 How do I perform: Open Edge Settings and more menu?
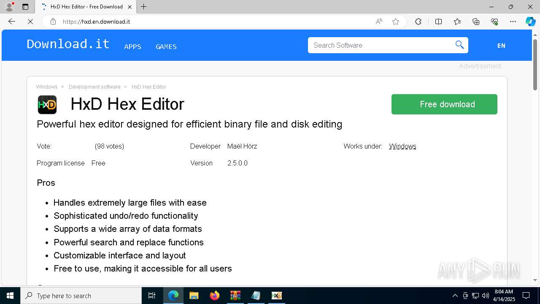tap(513, 22)
